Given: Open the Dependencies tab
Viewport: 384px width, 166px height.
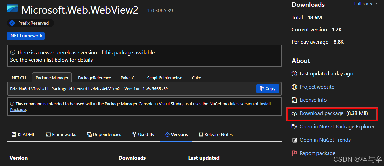Looking at the screenshot, I should [x=104, y=134].
